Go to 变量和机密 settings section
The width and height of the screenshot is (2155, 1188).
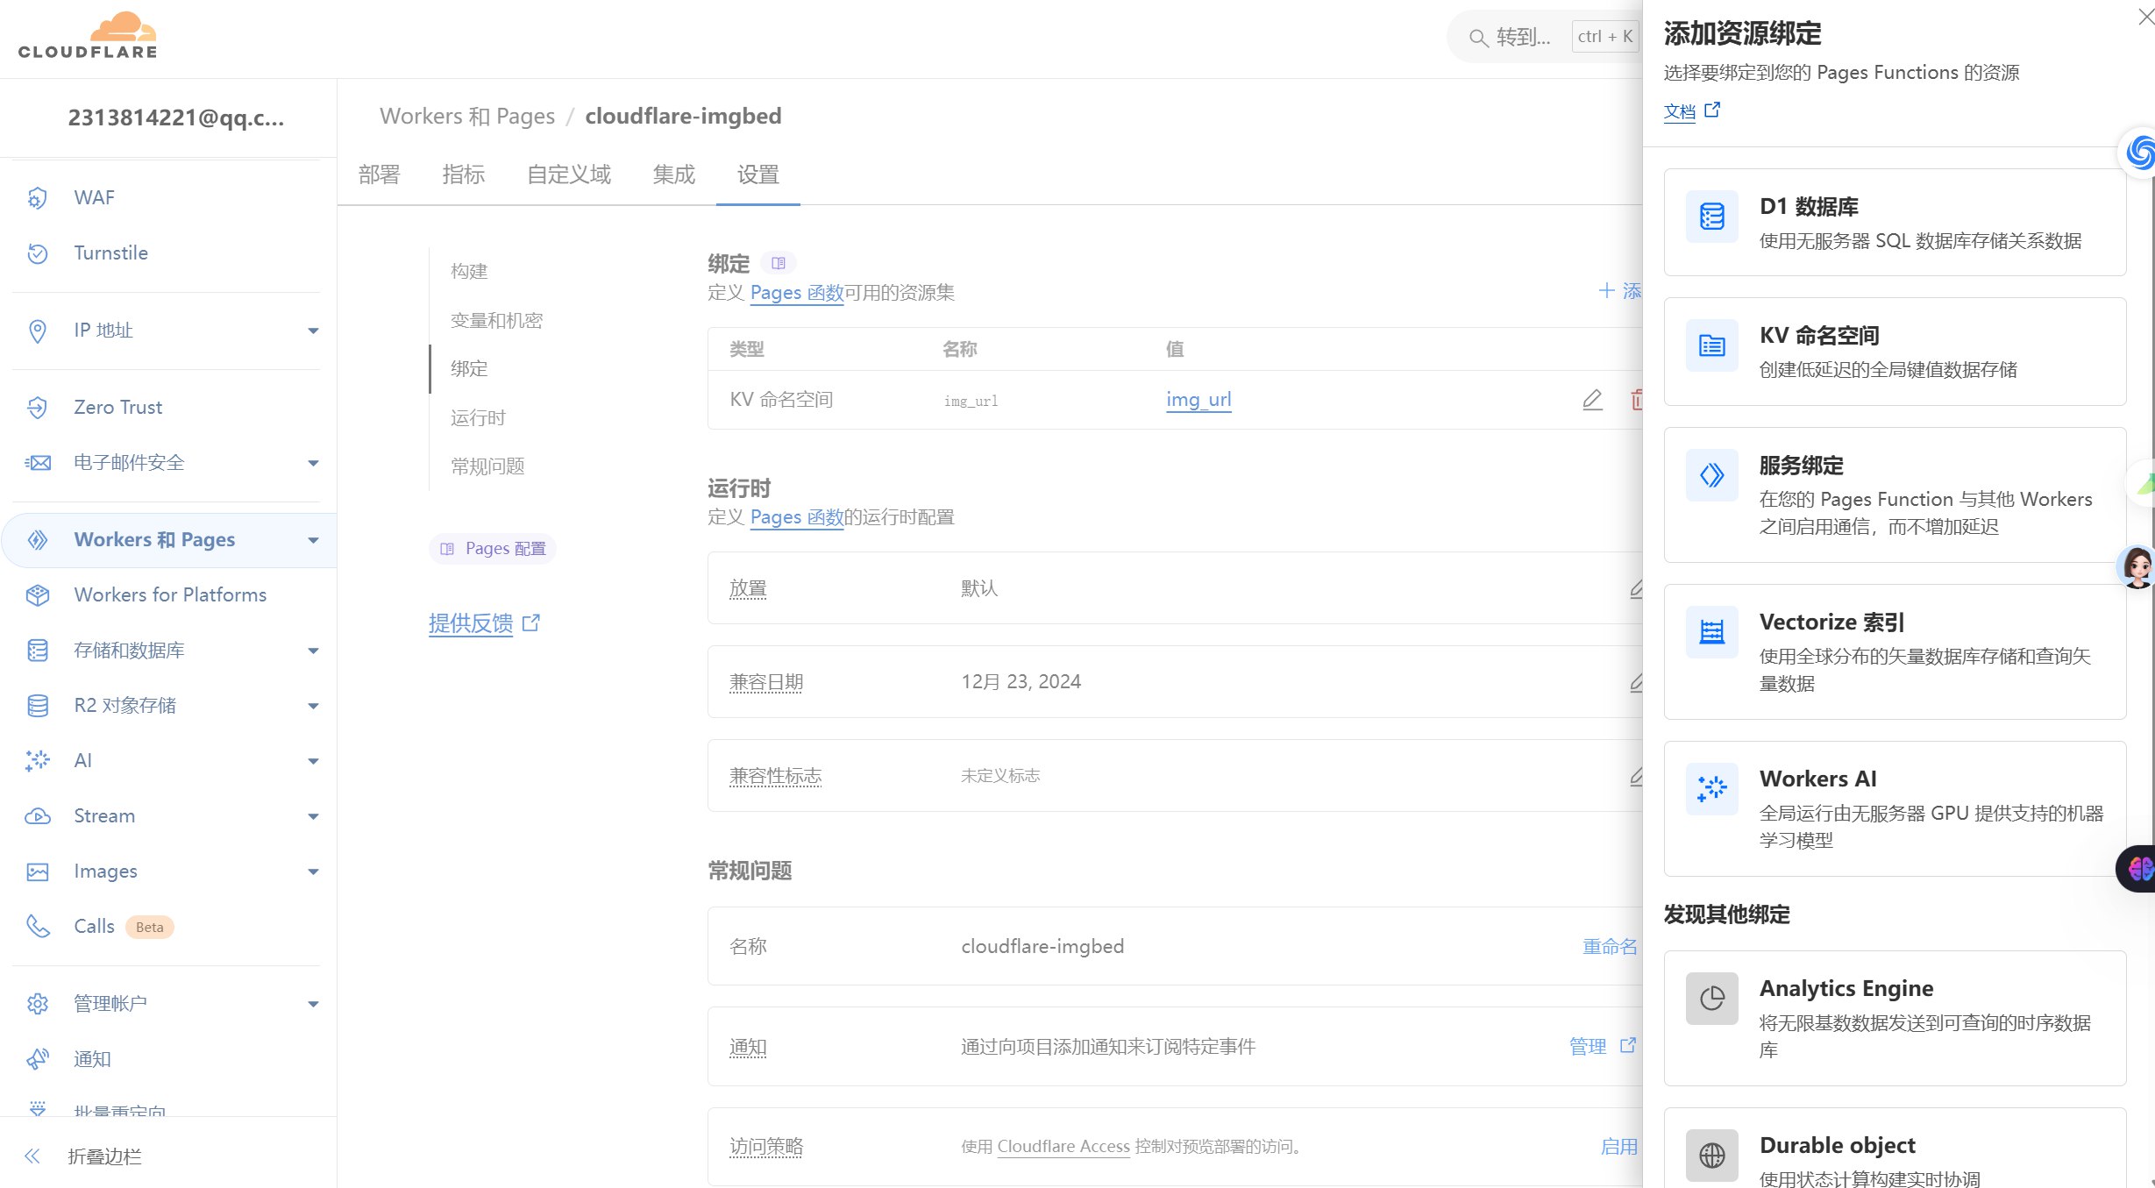(496, 320)
